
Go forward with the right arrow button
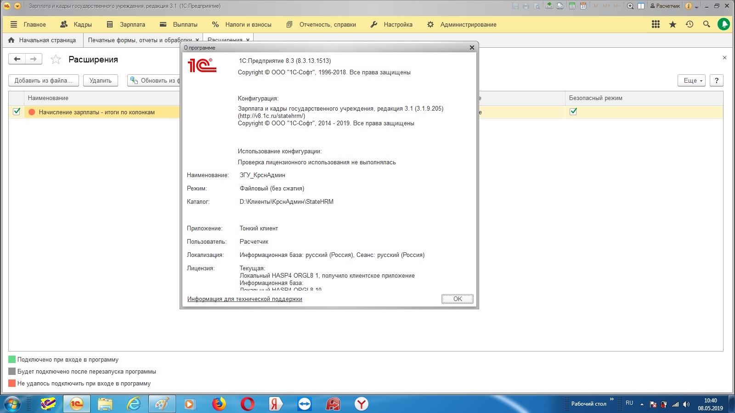(34, 59)
